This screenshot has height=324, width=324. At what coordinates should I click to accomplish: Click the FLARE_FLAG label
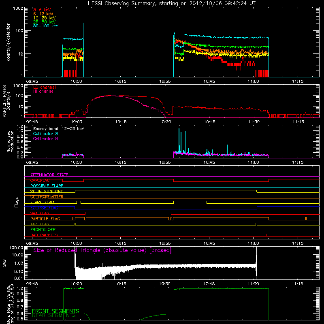point(42,202)
